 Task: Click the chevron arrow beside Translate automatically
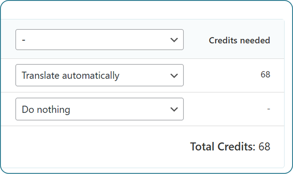[x=174, y=76]
